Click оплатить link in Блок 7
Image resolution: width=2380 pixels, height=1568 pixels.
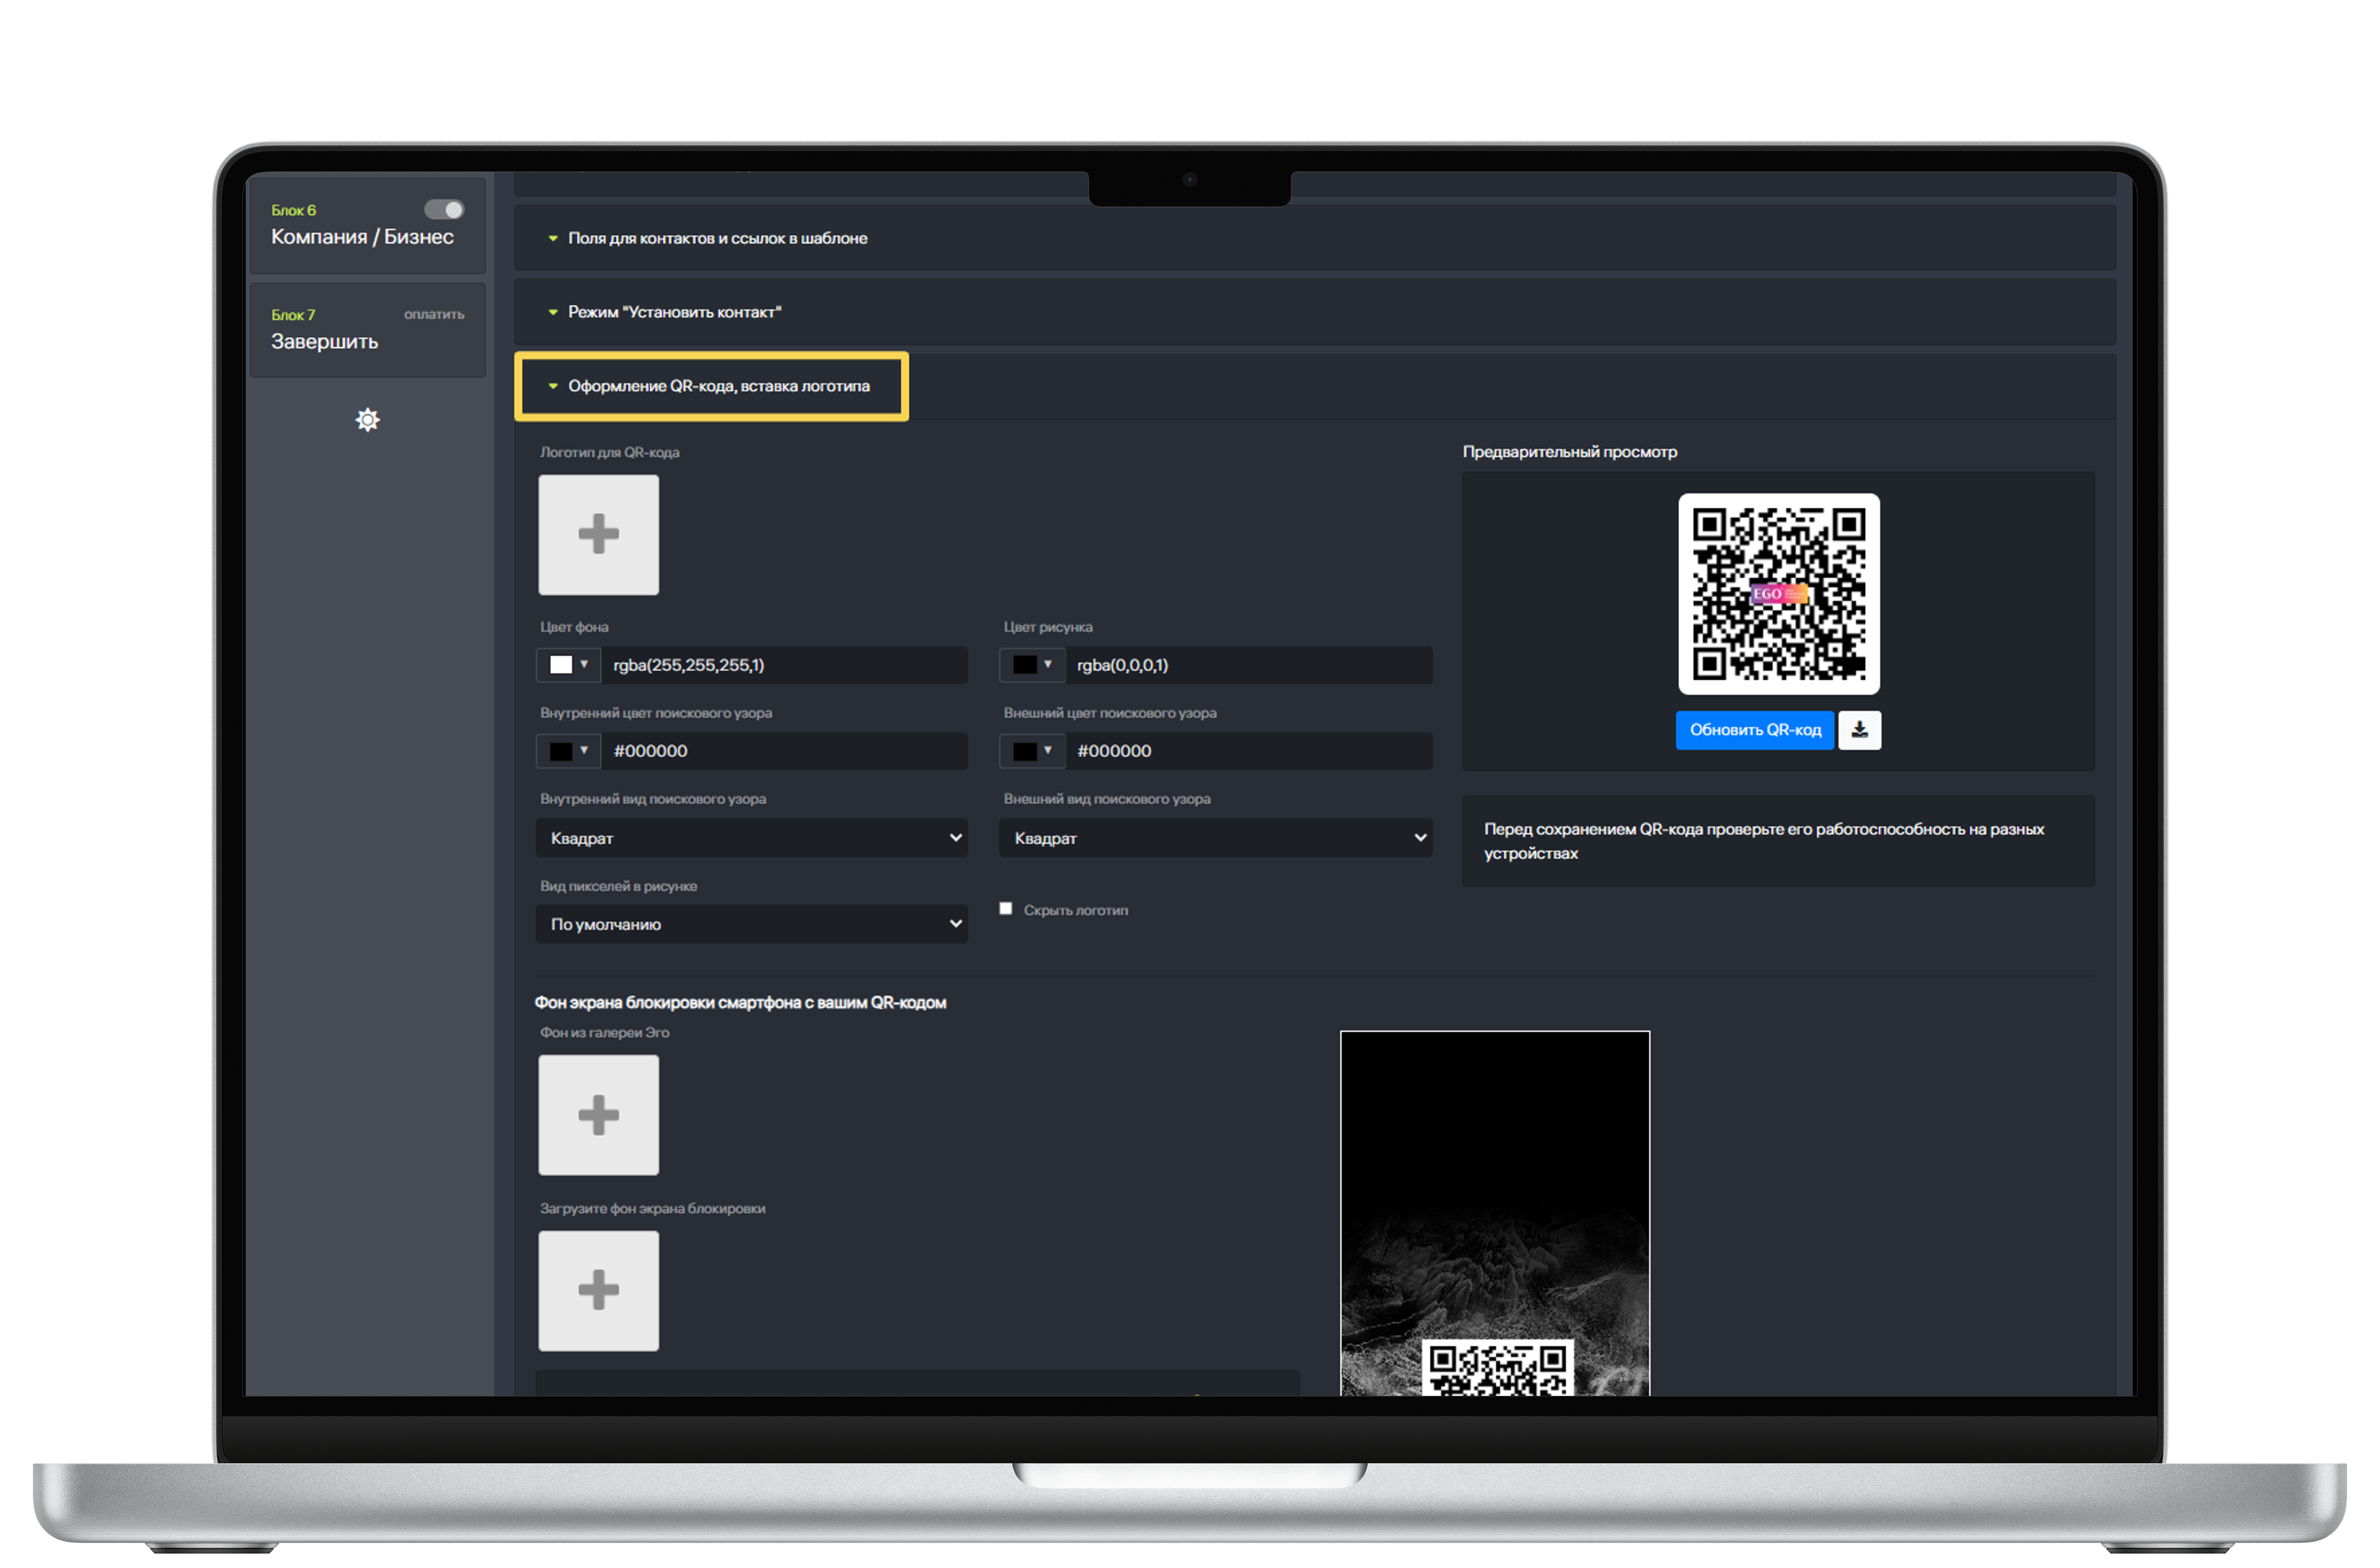click(x=434, y=314)
